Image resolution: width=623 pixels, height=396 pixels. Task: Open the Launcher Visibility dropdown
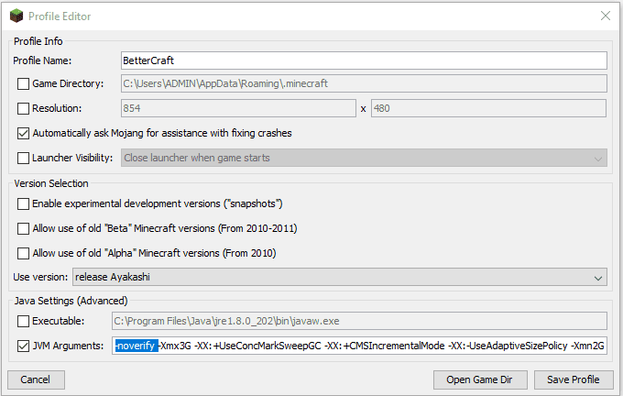coord(364,158)
